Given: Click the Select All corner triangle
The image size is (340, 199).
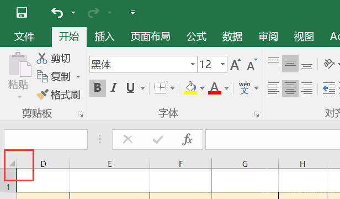Looking at the screenshot, I should point(12,163).
